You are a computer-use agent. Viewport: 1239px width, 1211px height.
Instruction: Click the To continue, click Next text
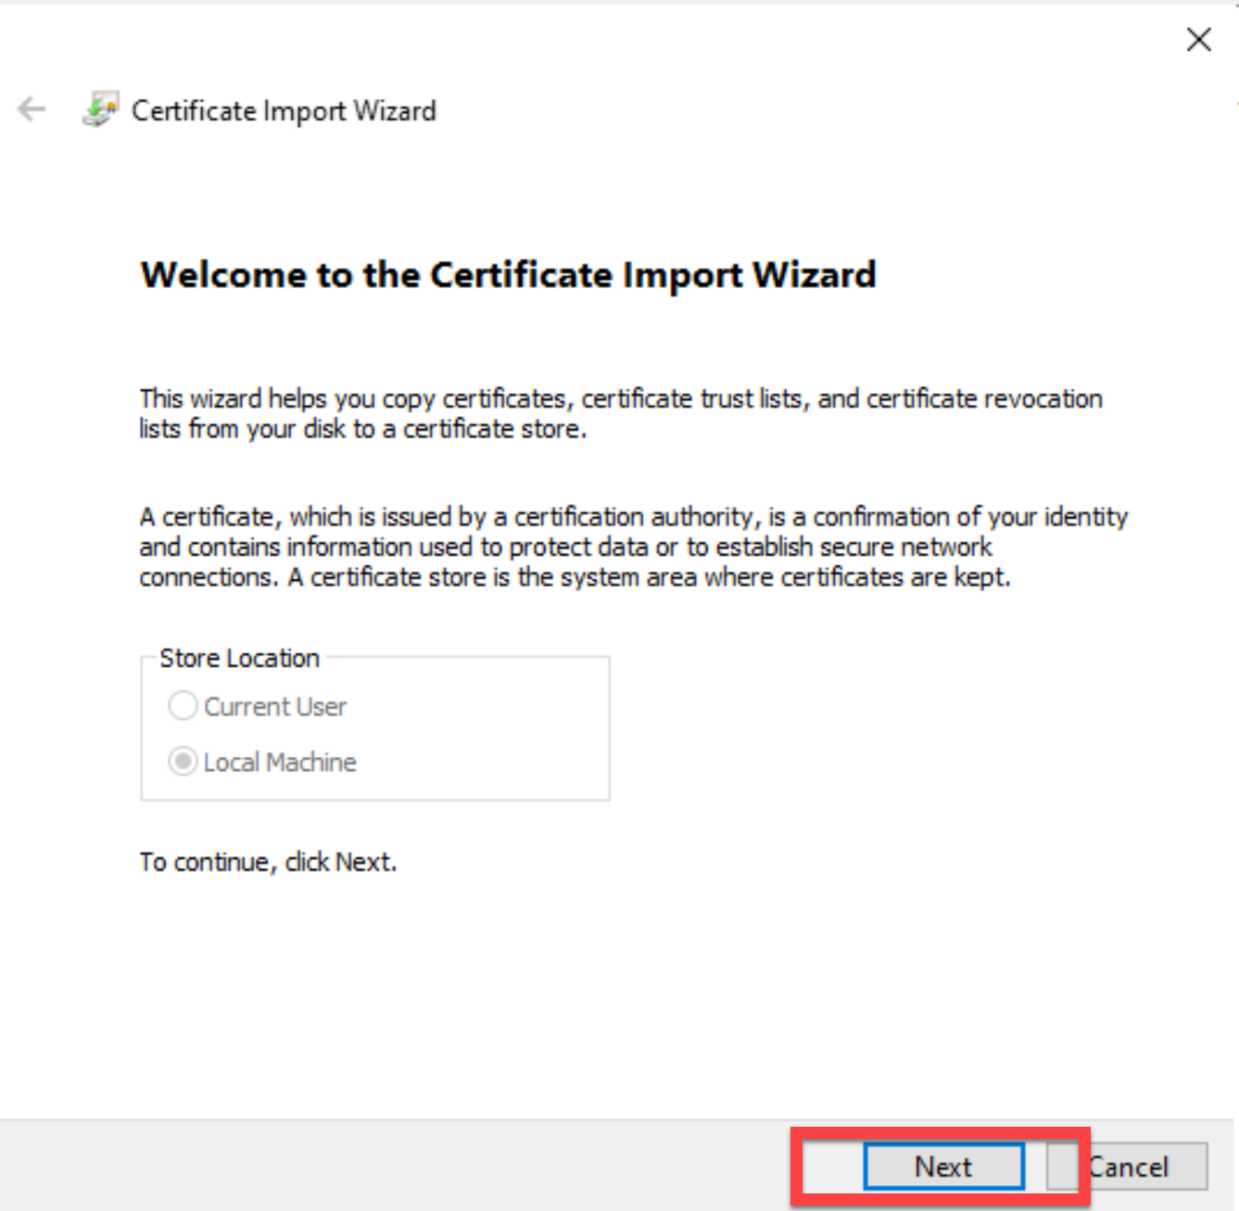click(x=268, y=862)
